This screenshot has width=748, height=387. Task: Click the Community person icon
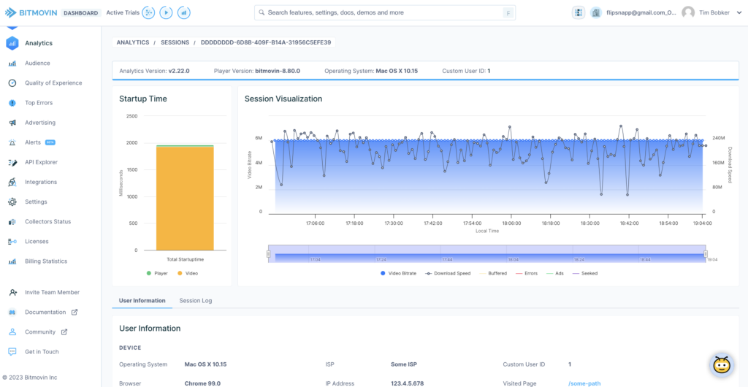[x=13, y=332]
